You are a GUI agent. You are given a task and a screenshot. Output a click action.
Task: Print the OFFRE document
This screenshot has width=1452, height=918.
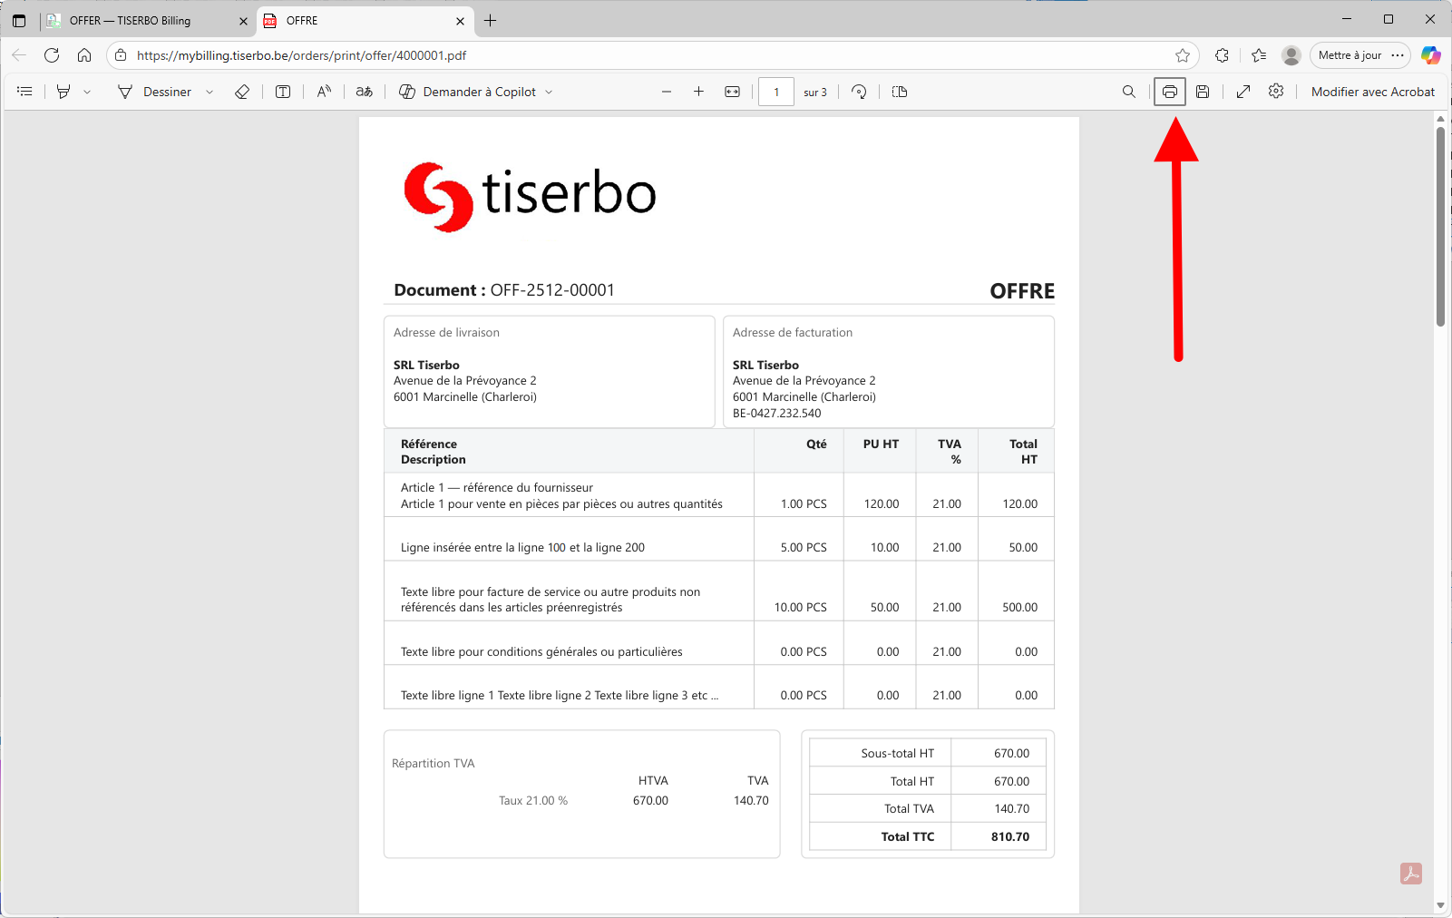[x=1169, y=91]
